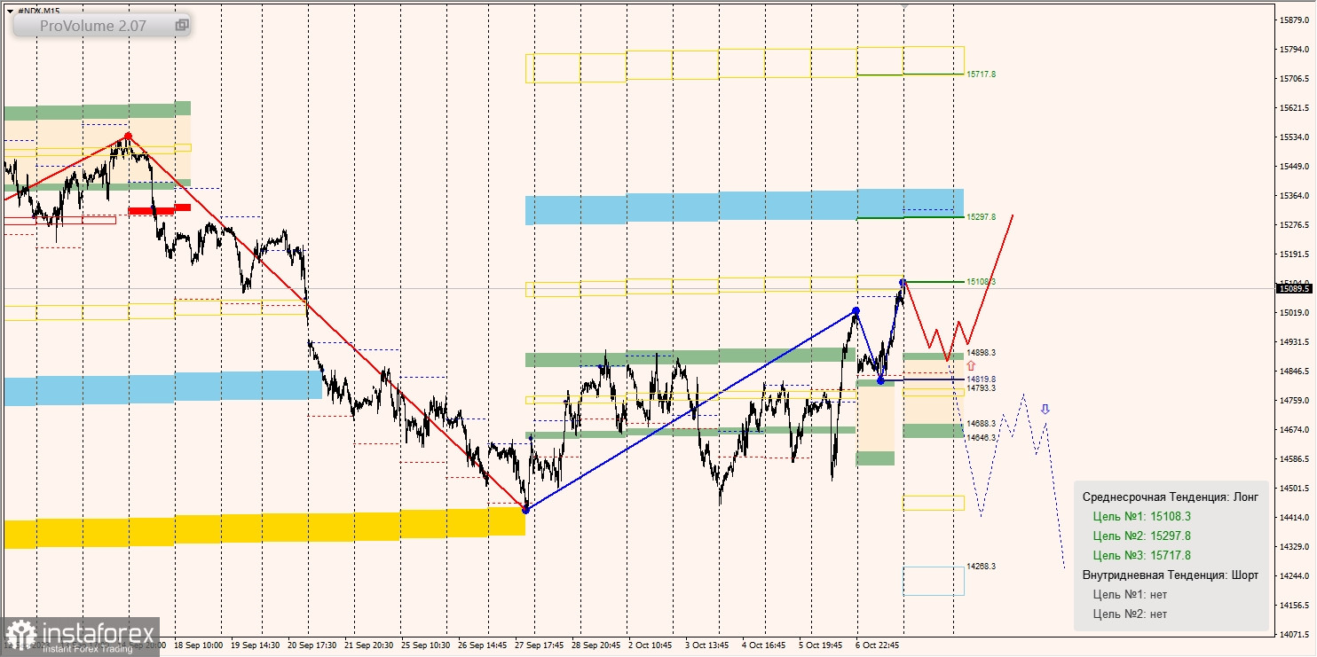Click 15364.0 on the price axis
This screenshot has width=1317, height=657.
pos(1295,195)
